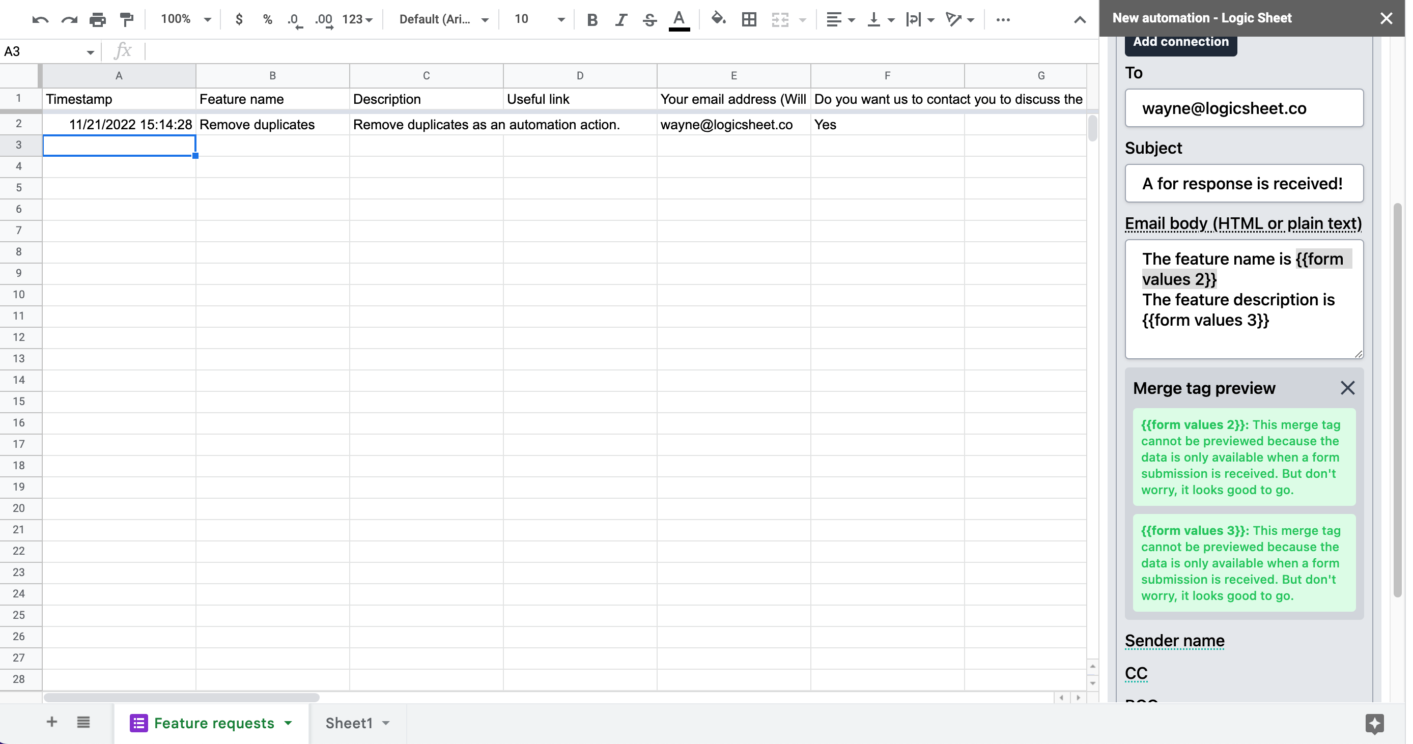This screenshot has height=744, width=1413.
Task: Hide the menus with the caret arrow
Action: coord(1080,20)
